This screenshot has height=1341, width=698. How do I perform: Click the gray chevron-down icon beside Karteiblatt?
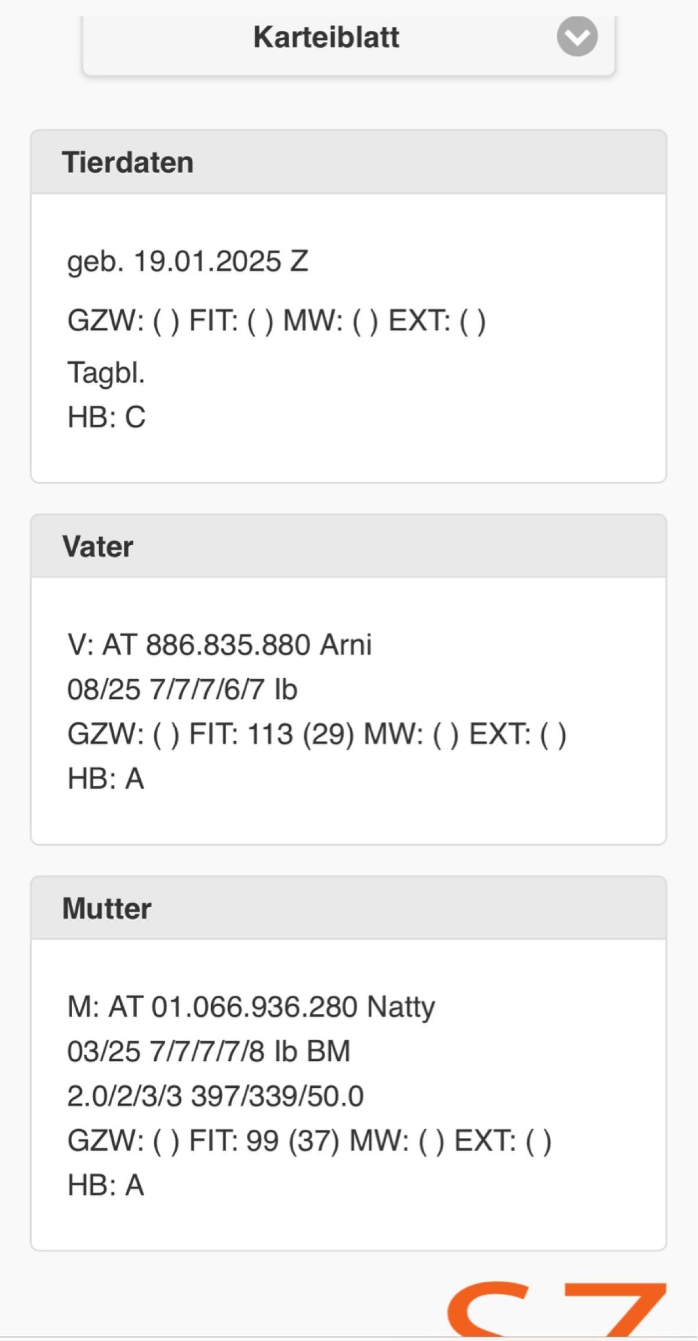pyautogui.click(x=577, y=37)
